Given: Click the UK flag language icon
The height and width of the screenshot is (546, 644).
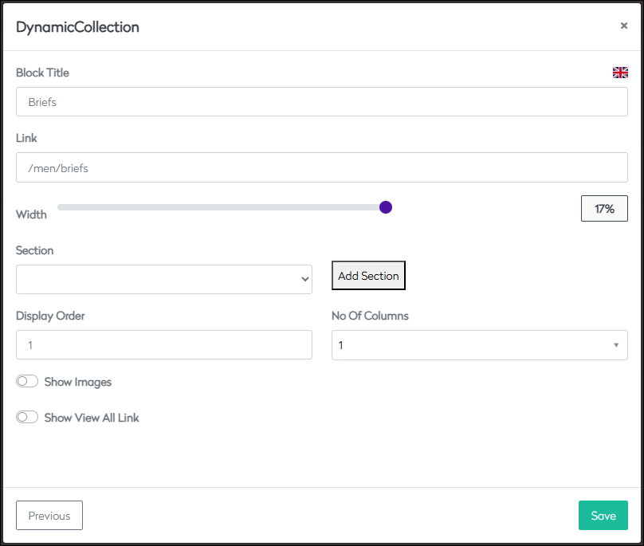Looking at the screenshot, I should pos(620,73).
